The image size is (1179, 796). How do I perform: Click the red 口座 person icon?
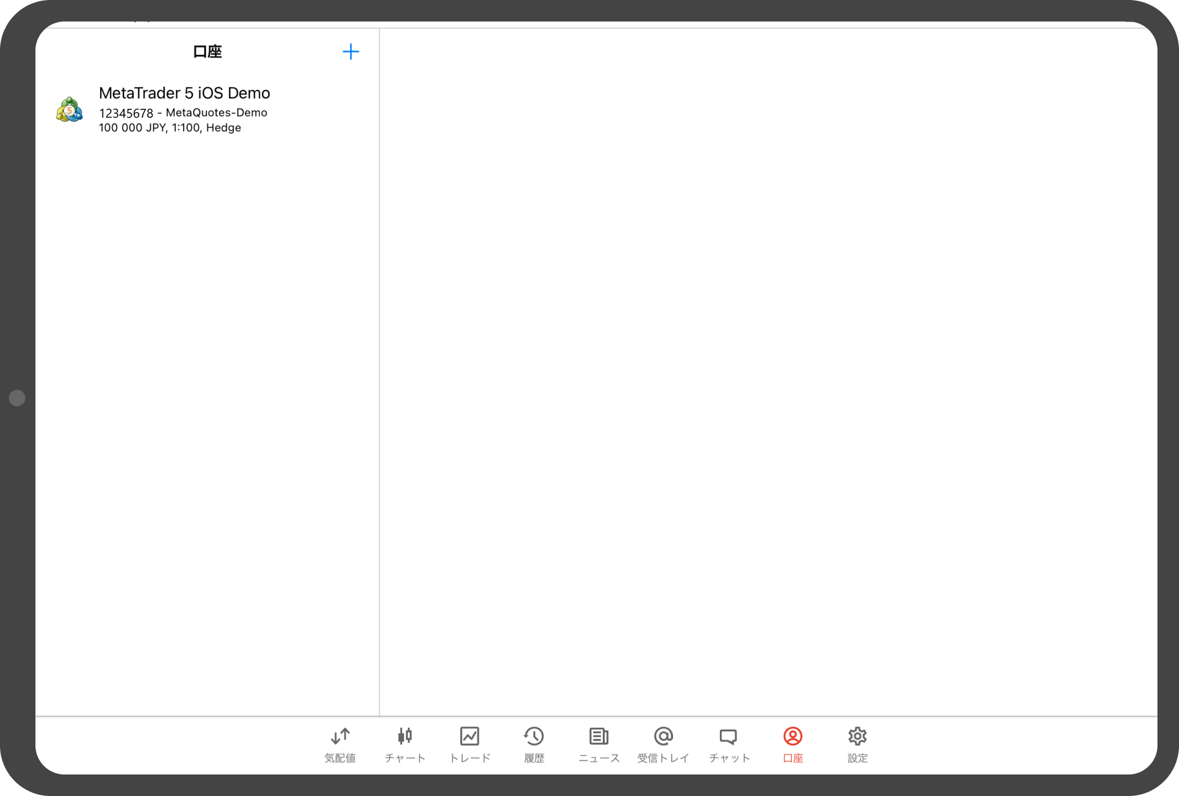tap(793, 736)
